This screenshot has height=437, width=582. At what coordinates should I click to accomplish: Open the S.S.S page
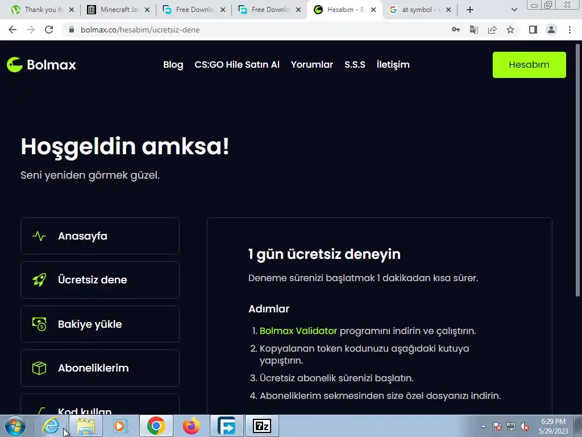(x=355, y=65)
